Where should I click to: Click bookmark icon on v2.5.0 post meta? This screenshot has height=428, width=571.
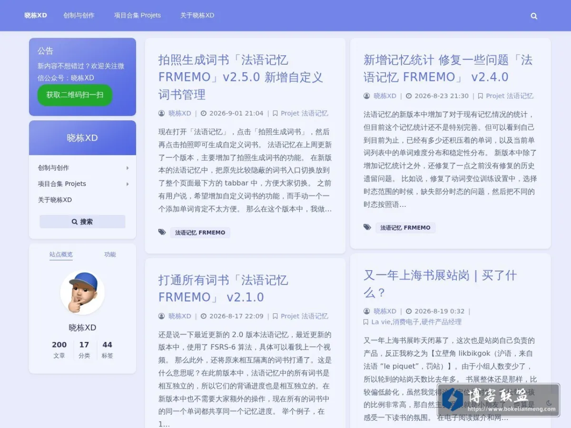pyautogui.click(x=275, y=113)
